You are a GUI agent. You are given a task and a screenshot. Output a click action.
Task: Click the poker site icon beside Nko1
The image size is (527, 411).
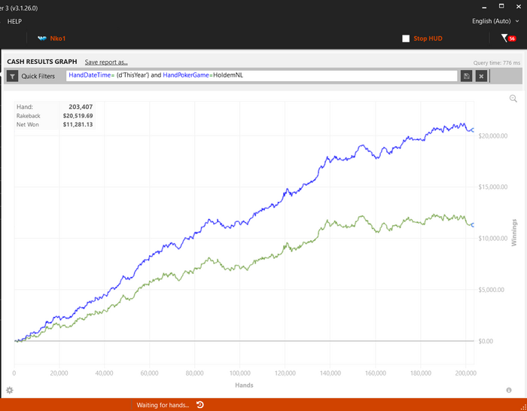pos(42,38)
